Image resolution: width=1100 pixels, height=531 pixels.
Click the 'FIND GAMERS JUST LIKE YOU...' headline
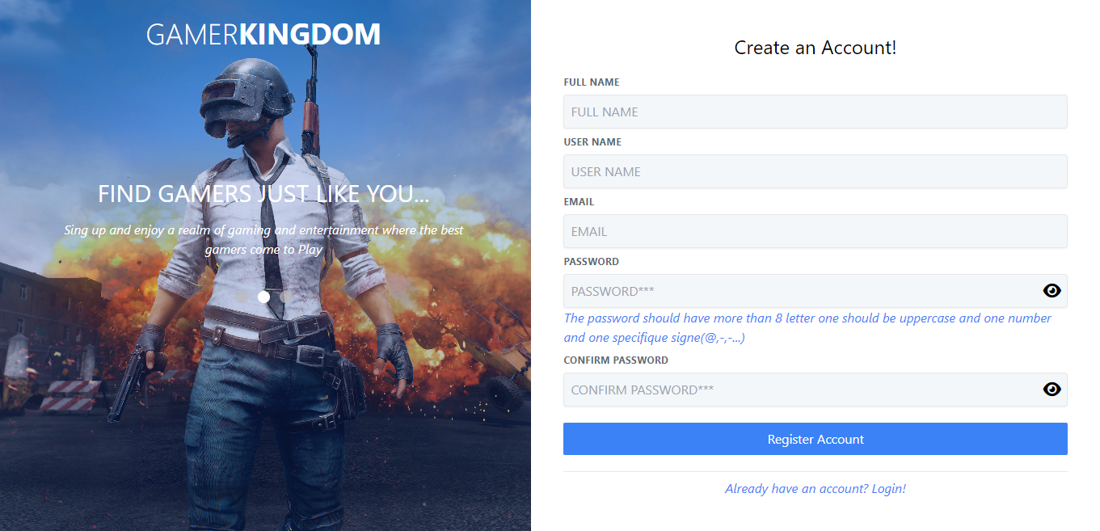263,194
